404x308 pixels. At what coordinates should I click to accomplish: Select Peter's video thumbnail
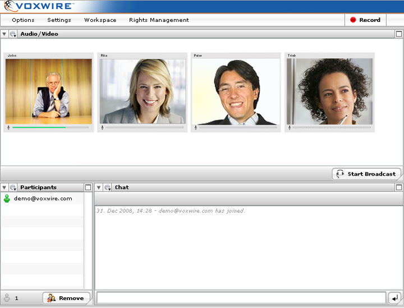click(x=236, y=91)
